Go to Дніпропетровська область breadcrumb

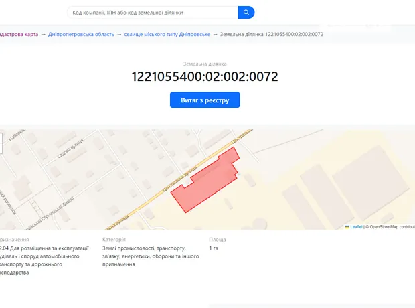(x=83, y=34)
